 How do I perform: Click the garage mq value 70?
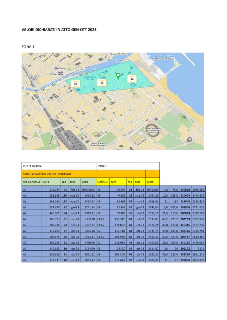point(131,260)
